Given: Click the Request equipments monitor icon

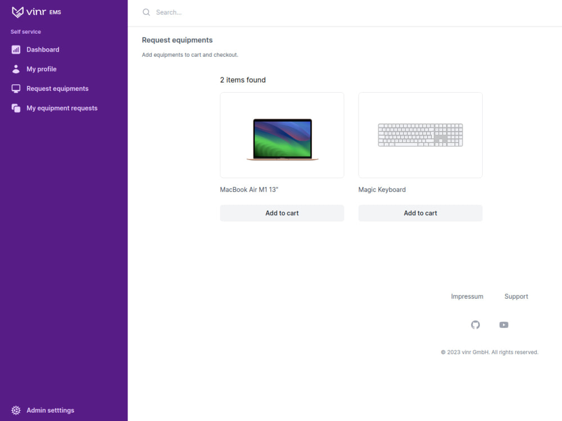Looking at the screenshot, I should click(16, 89).
